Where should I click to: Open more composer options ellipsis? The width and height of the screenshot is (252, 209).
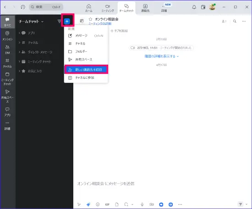point(180,204)
